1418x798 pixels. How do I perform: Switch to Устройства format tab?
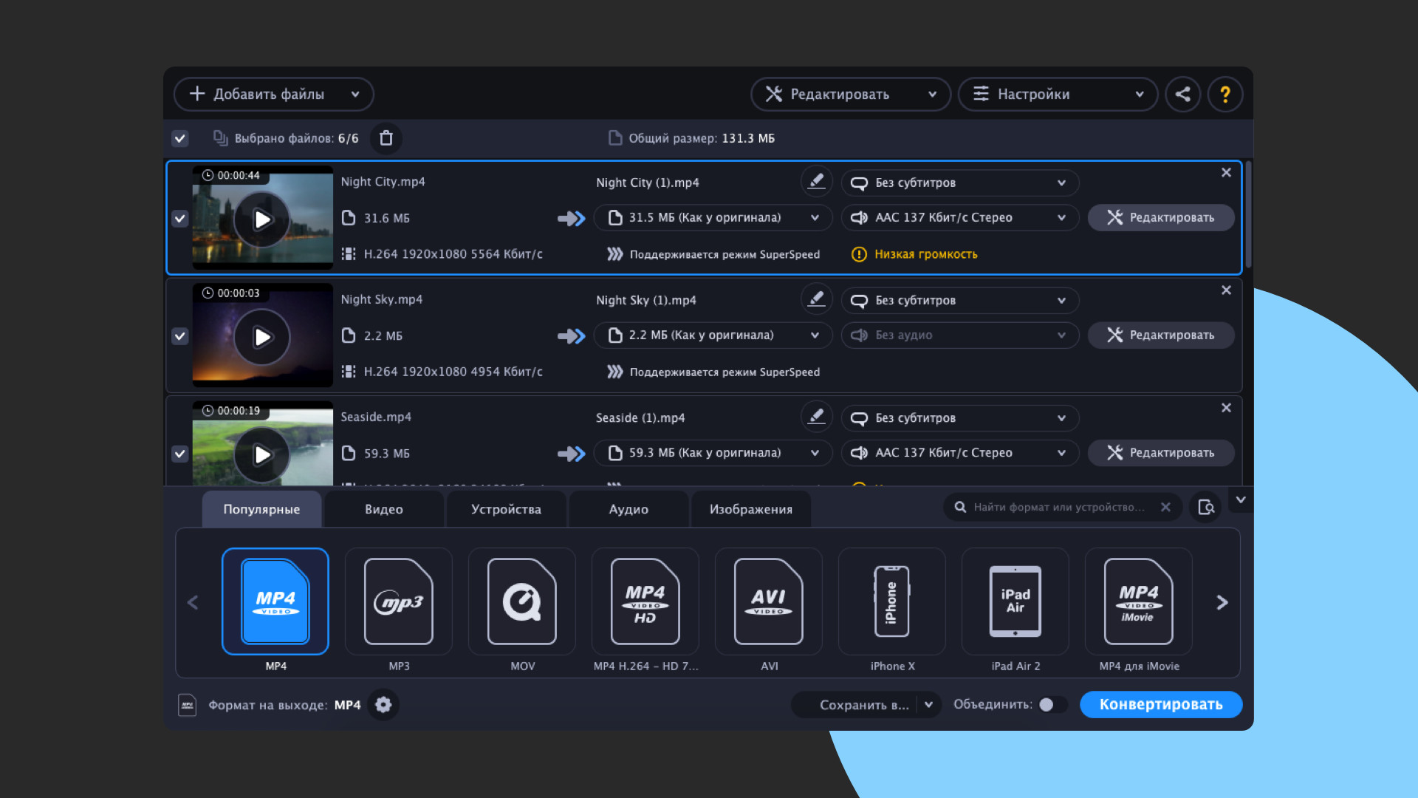[505, 508]
